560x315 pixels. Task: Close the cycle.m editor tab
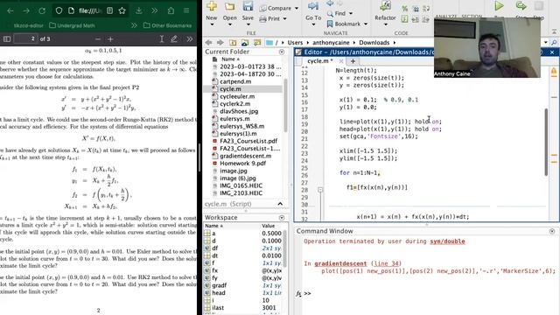(x=341, y=61)
